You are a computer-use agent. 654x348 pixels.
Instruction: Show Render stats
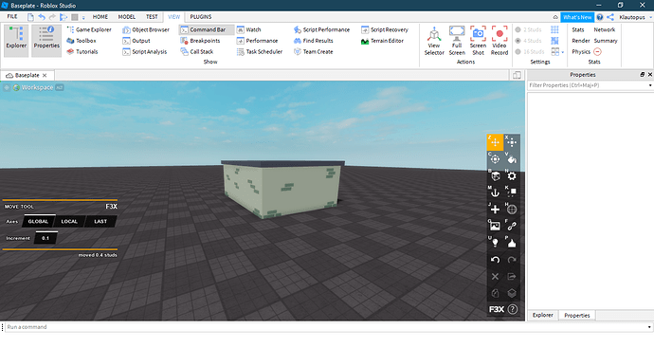pyautogui.click(x=581, y=41)
